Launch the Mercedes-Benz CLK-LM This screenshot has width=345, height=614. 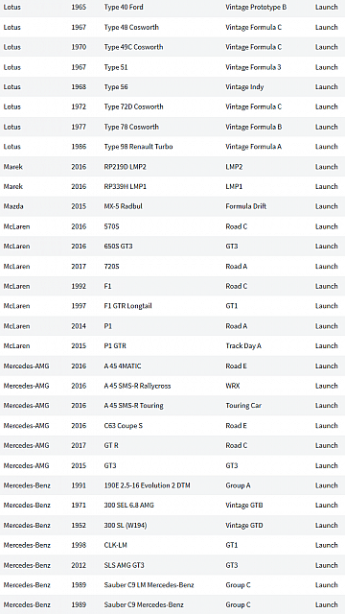tap(326, 545)
